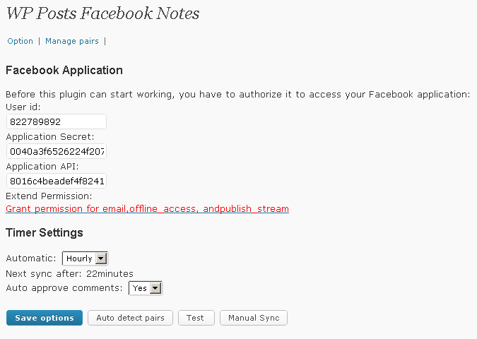Viewport: 477px width, 339px height.
Task: Click the Auto approve comments label
Action: click(64, 288)
